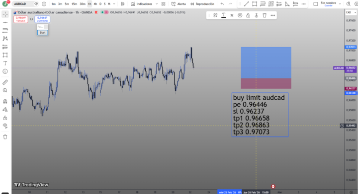Undo the last chart action
358x194 pixels.
(x=222, y=4)
